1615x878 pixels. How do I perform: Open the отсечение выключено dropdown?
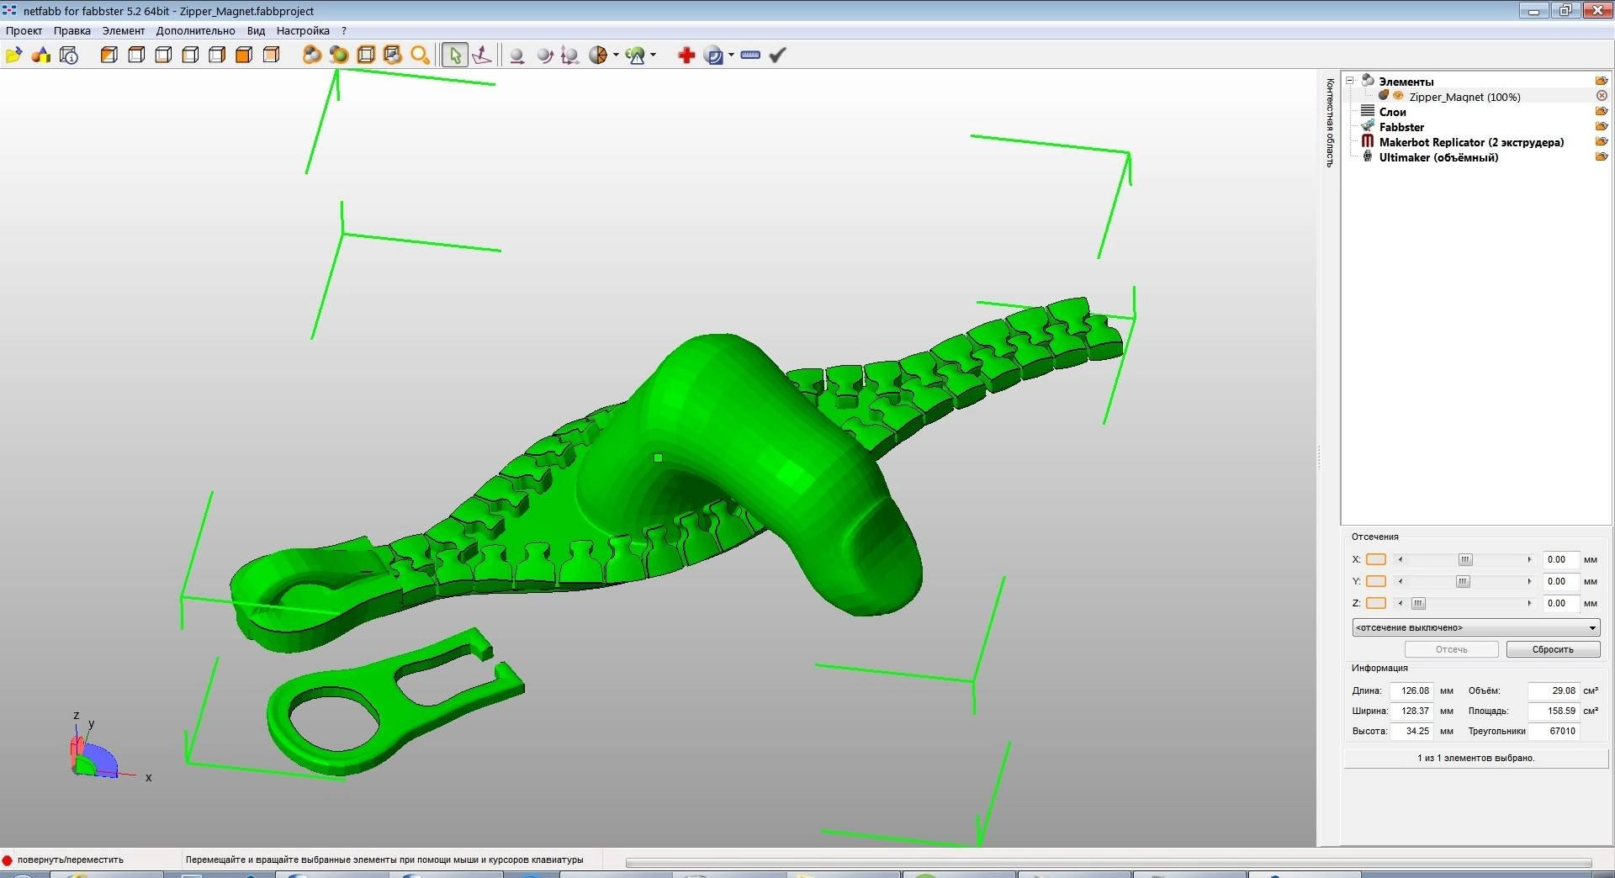tap(1476, 627)
